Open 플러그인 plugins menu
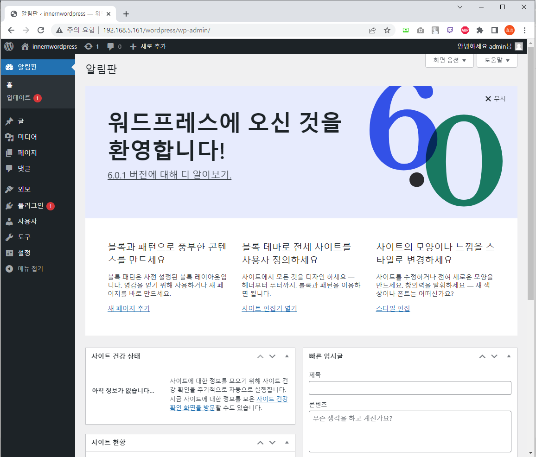The image size is (536, 457). tap(38, 205)
